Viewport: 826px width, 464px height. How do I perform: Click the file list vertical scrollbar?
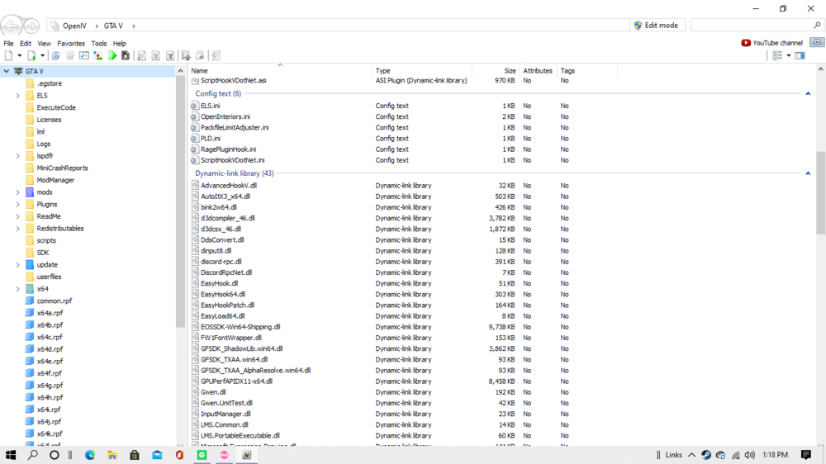tap(820, 192)
